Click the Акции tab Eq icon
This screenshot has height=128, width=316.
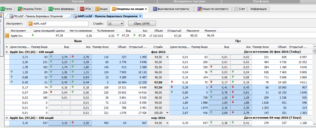point(97,9)
